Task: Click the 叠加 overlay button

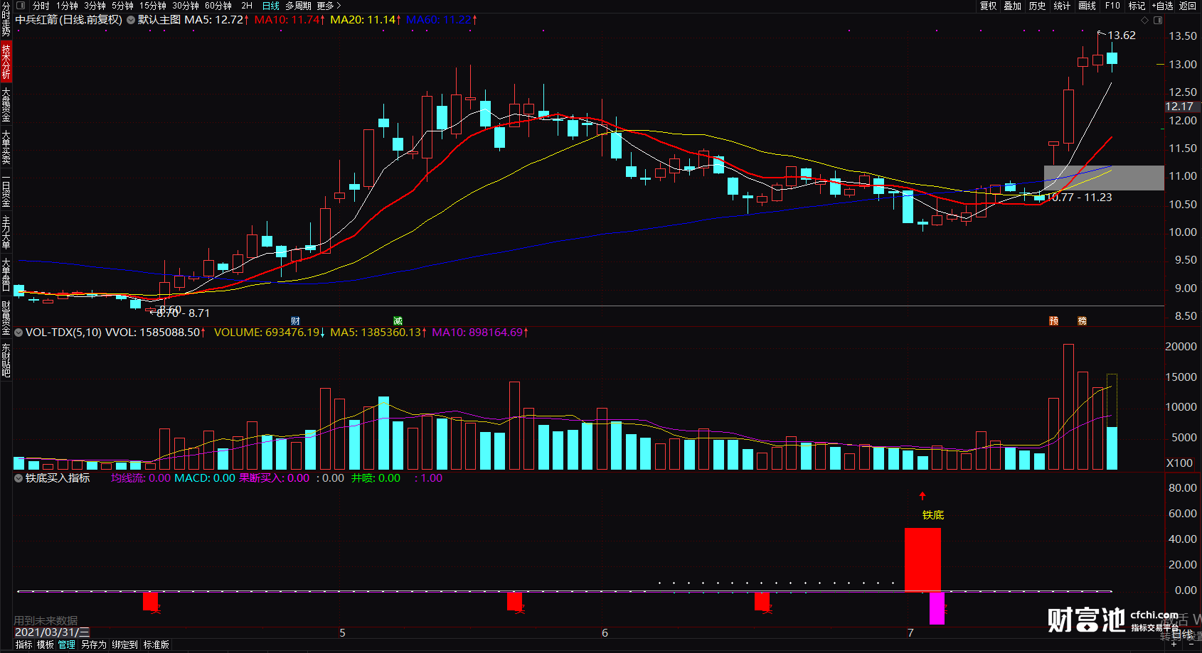Action: [x=1013, y=6]
